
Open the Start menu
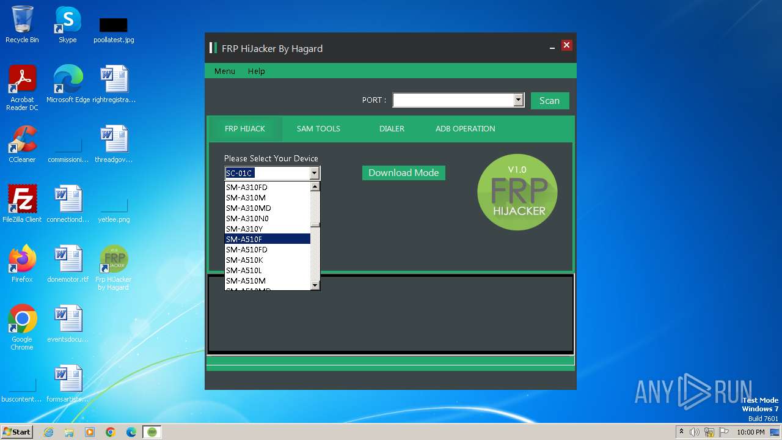(17, 432)
